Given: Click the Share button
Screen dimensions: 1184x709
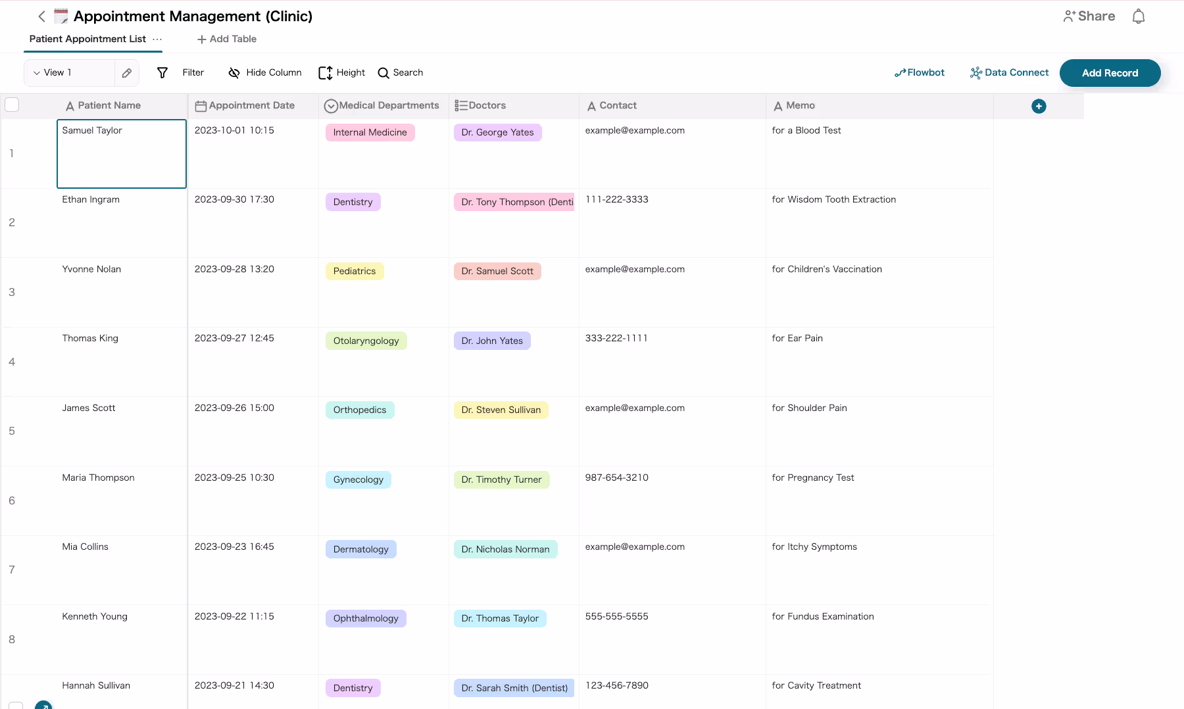Looking at the screenshot, I should click(1089, 16).
